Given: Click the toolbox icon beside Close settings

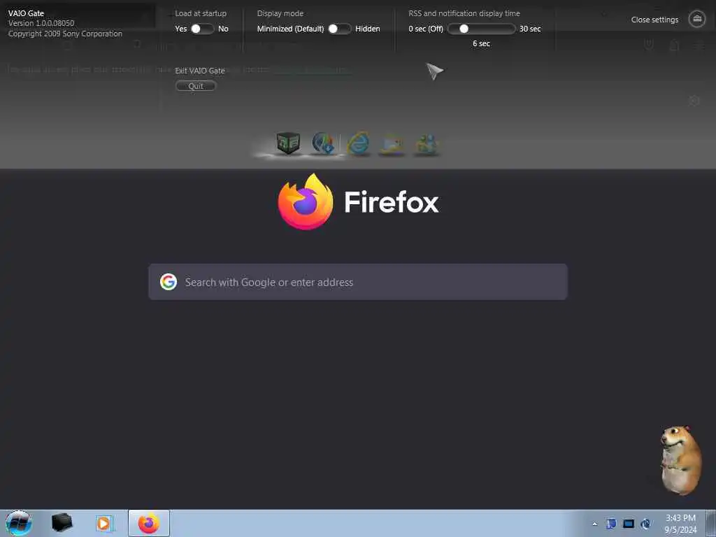Looking at the screenshot, I should click(697, 19).
